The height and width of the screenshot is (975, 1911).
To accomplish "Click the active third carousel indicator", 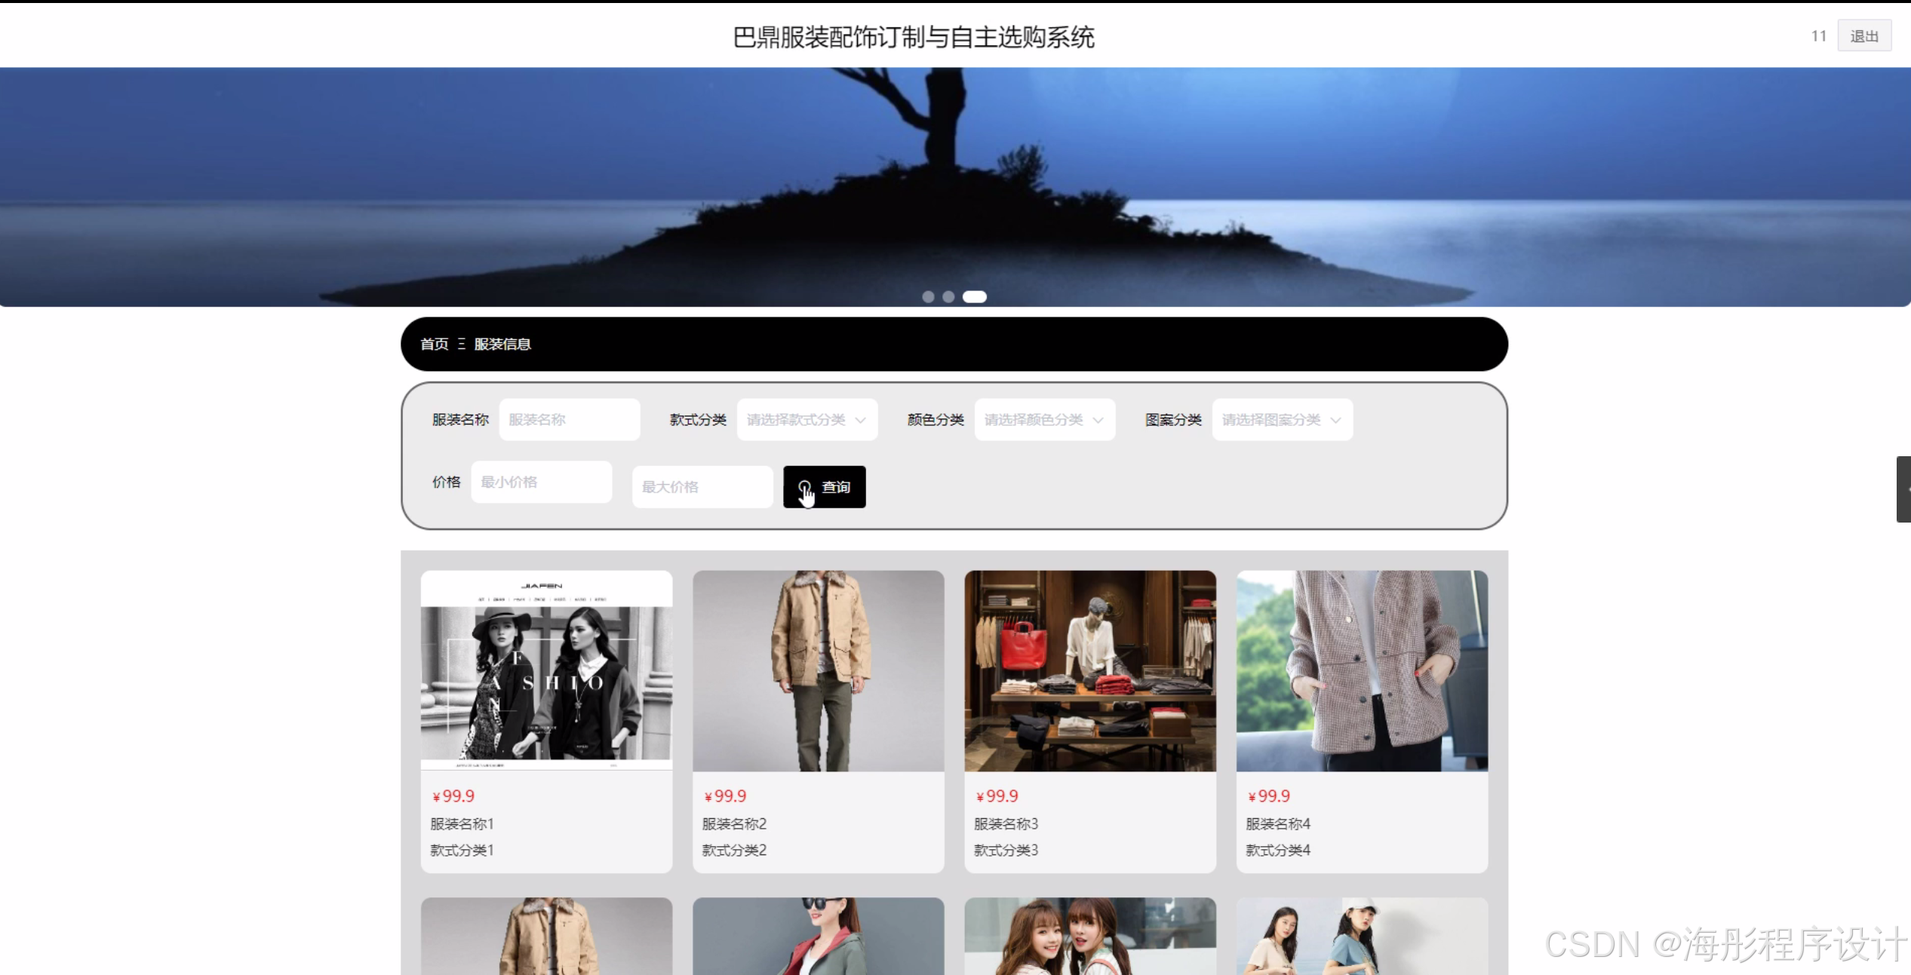I will coord(974,297).
